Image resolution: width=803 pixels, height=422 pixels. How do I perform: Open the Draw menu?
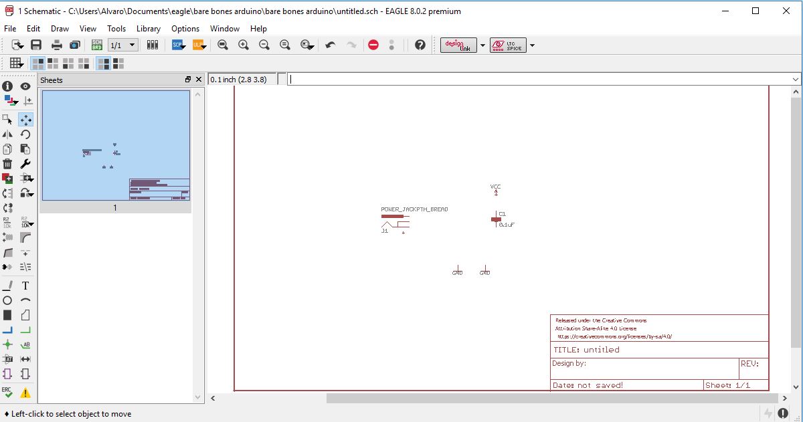(60, 29)
